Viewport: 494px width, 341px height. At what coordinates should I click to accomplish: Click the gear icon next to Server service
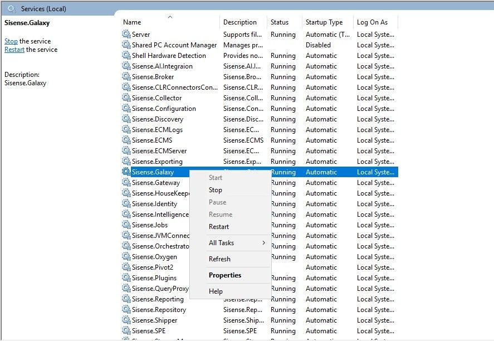[x=126, y=35]
